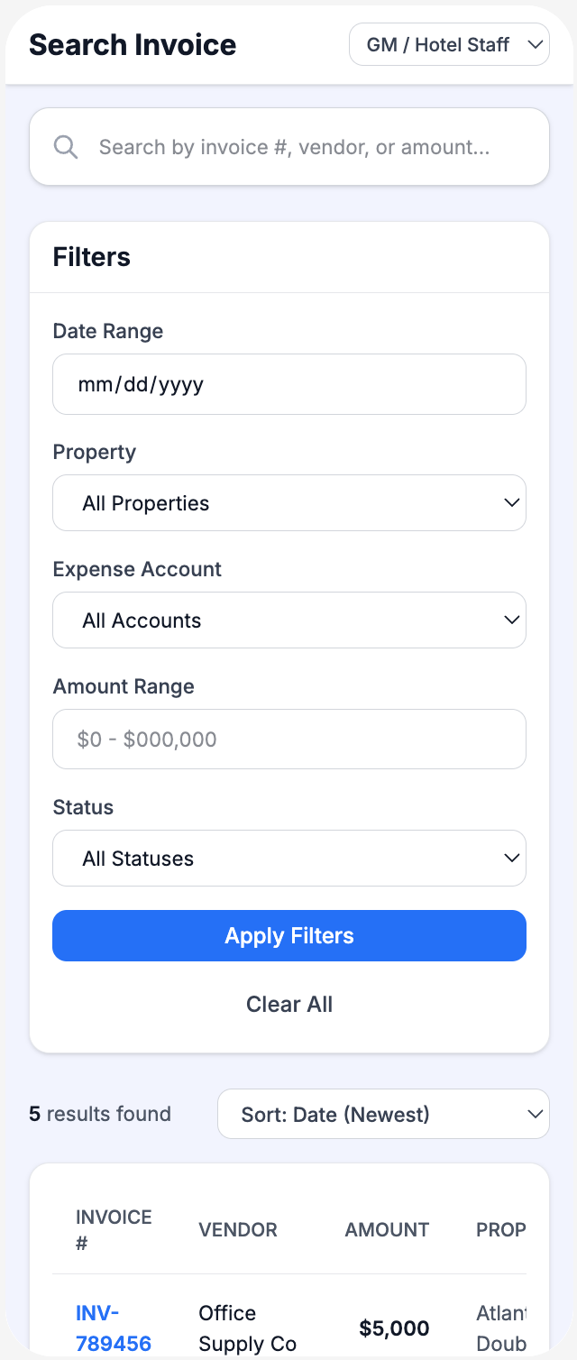Click the VENDOR column header
The width and height of the screenshot is (577, 1360).
pos(238,1229)
